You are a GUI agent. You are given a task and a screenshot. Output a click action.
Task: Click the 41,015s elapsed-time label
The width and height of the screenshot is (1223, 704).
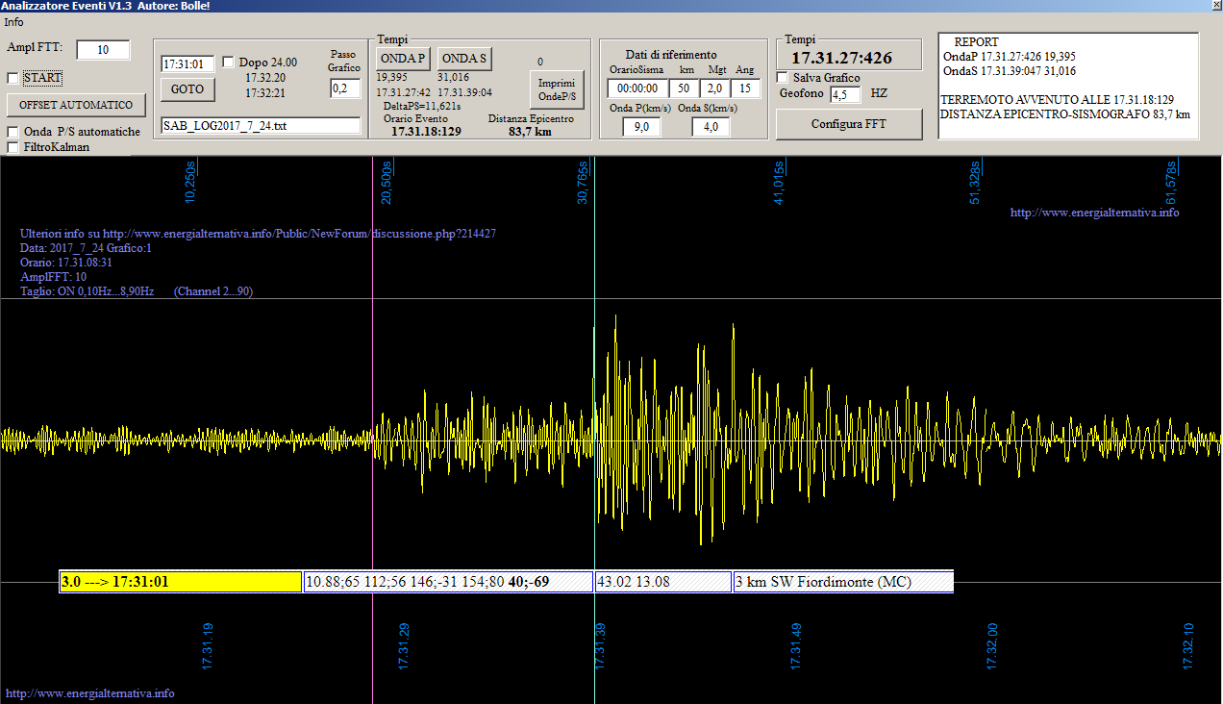pos(779,183)
